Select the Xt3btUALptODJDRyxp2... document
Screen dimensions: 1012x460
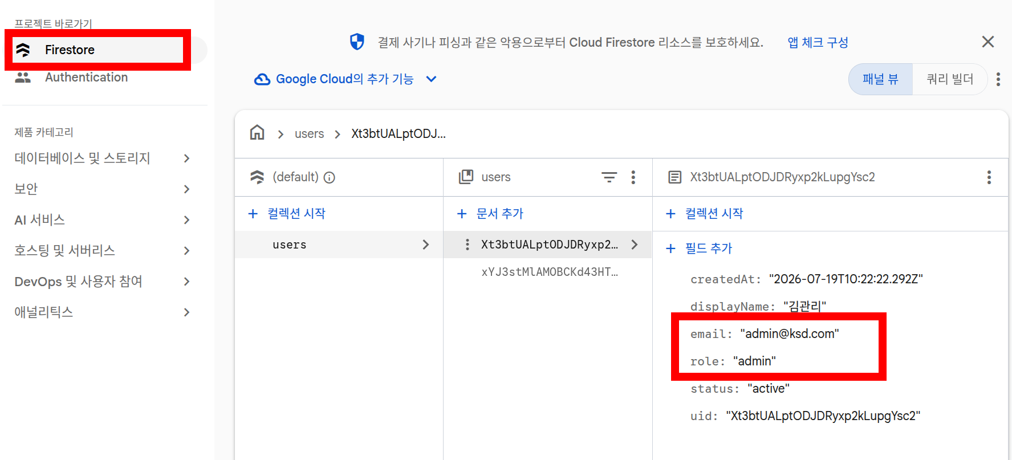(547, 245)
